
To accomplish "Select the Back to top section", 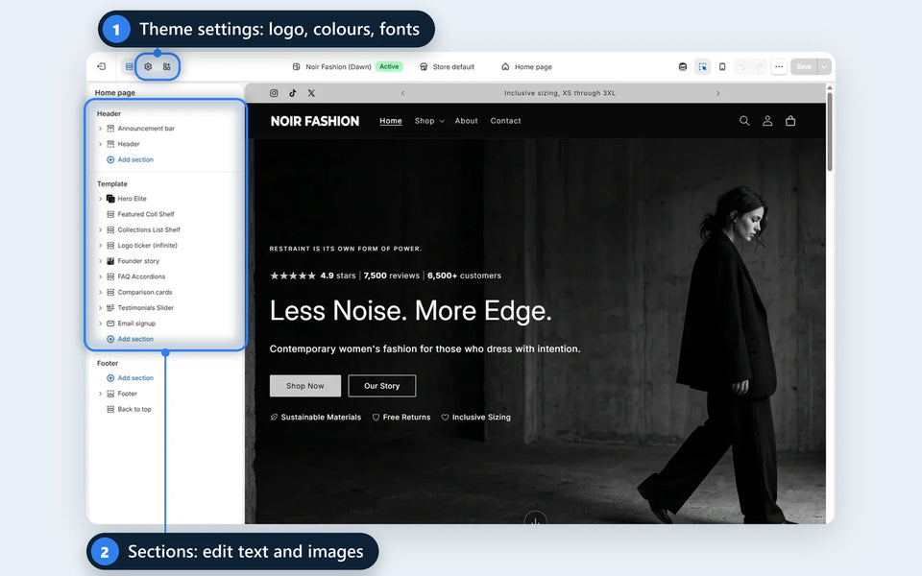I will click(134, 409).
